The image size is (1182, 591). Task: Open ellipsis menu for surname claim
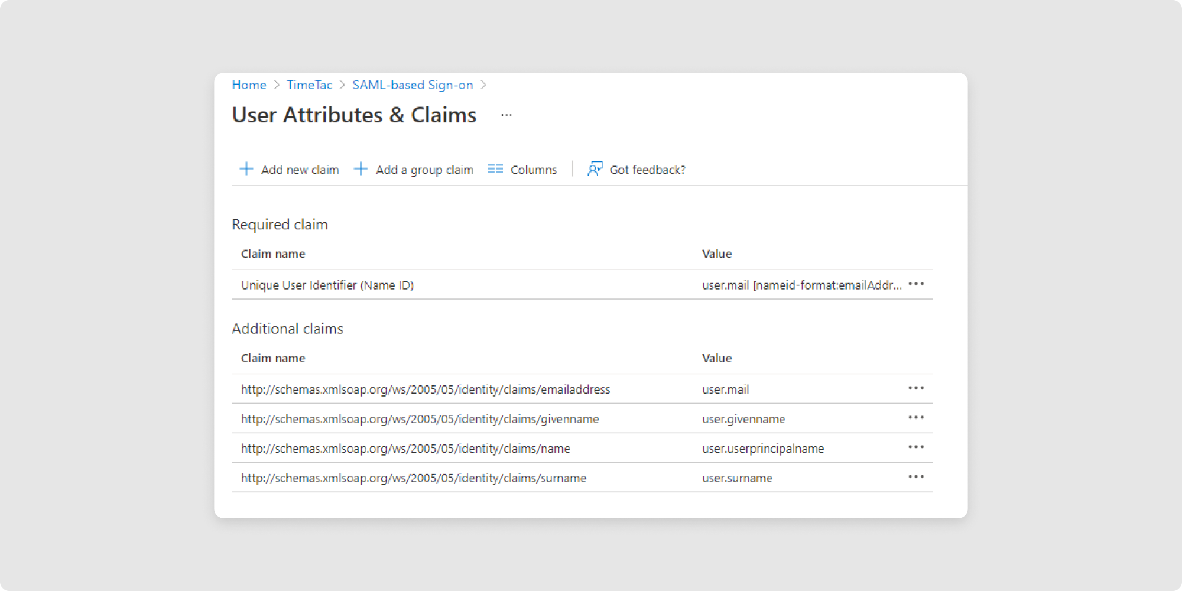tap(915, 477)
